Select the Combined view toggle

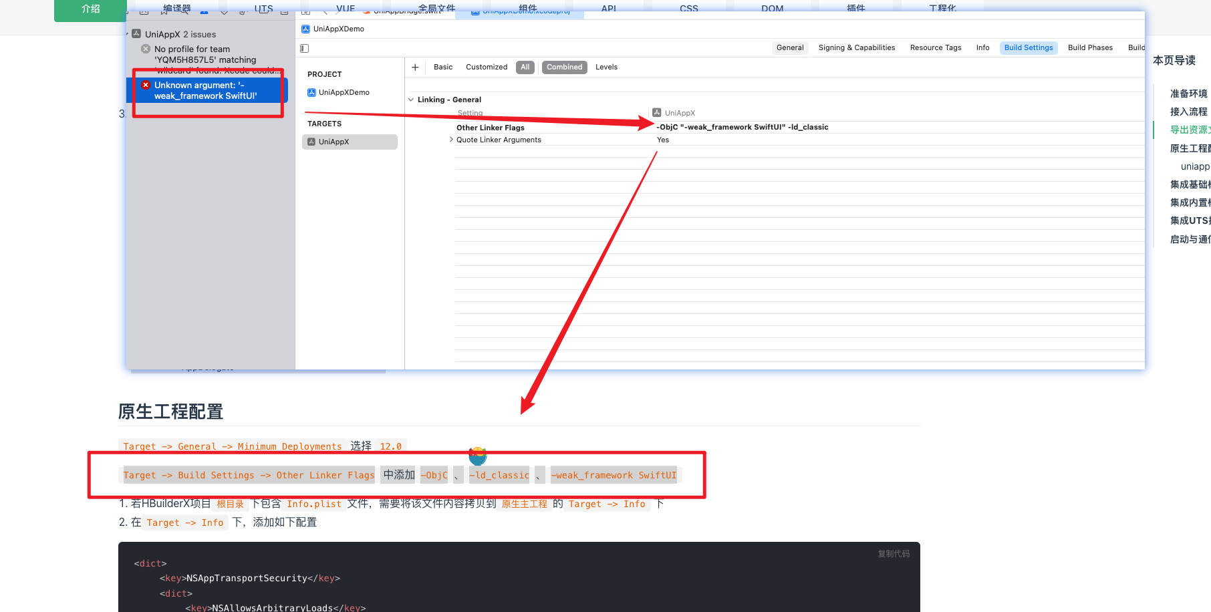565,67
